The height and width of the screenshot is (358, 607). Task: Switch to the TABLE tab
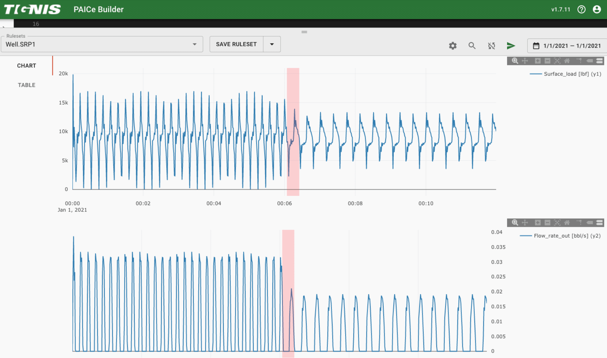(27, 85)
